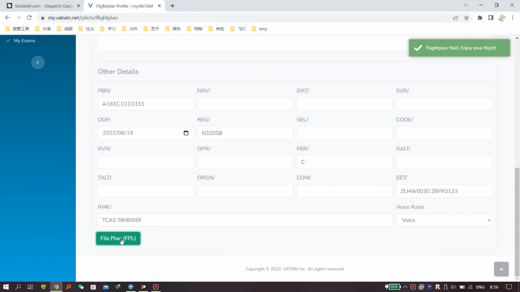Viewport: 520px width, 292px height.
Task: Click the share page icon in address bar
Action: [x=456, y=18]
